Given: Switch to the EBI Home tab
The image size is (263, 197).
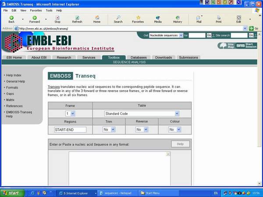Looking at the screenshot, I should 14,57.
